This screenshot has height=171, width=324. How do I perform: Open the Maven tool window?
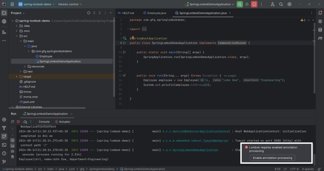click(320, 38)
